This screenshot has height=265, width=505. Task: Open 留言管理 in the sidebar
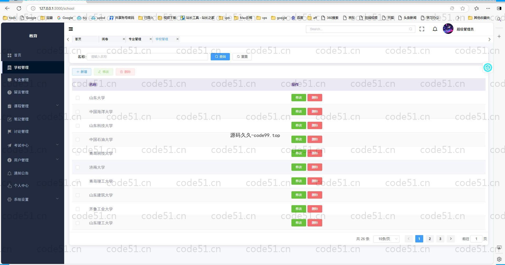pos(33,92)
